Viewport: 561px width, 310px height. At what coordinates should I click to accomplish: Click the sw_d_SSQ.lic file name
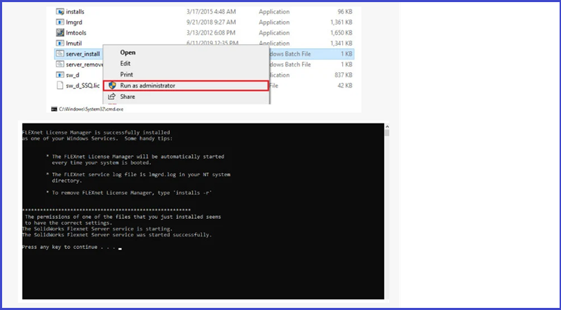81,86
